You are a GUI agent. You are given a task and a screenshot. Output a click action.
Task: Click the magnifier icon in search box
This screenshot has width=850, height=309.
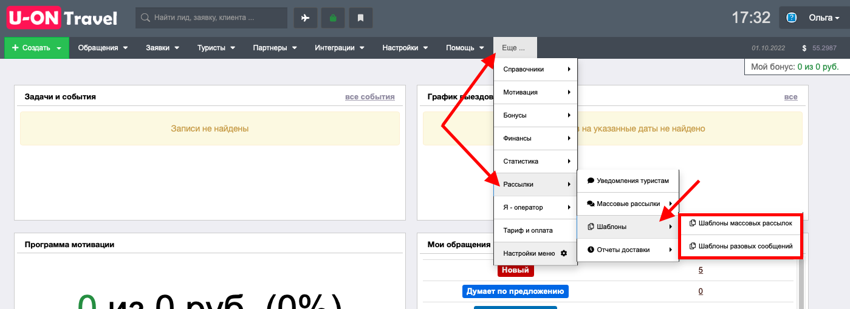[x=146, y=18]
